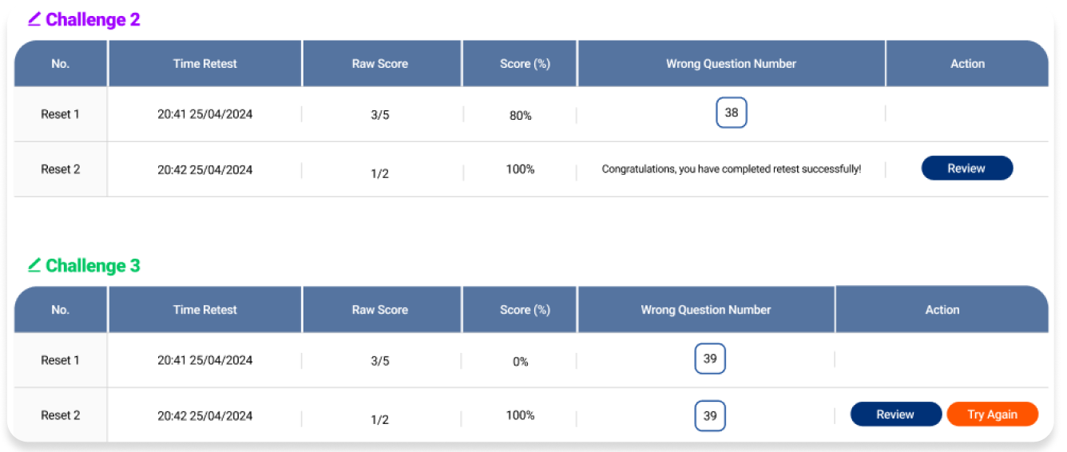Click Raw Score header in Challenge 2 table

point(380,64)
